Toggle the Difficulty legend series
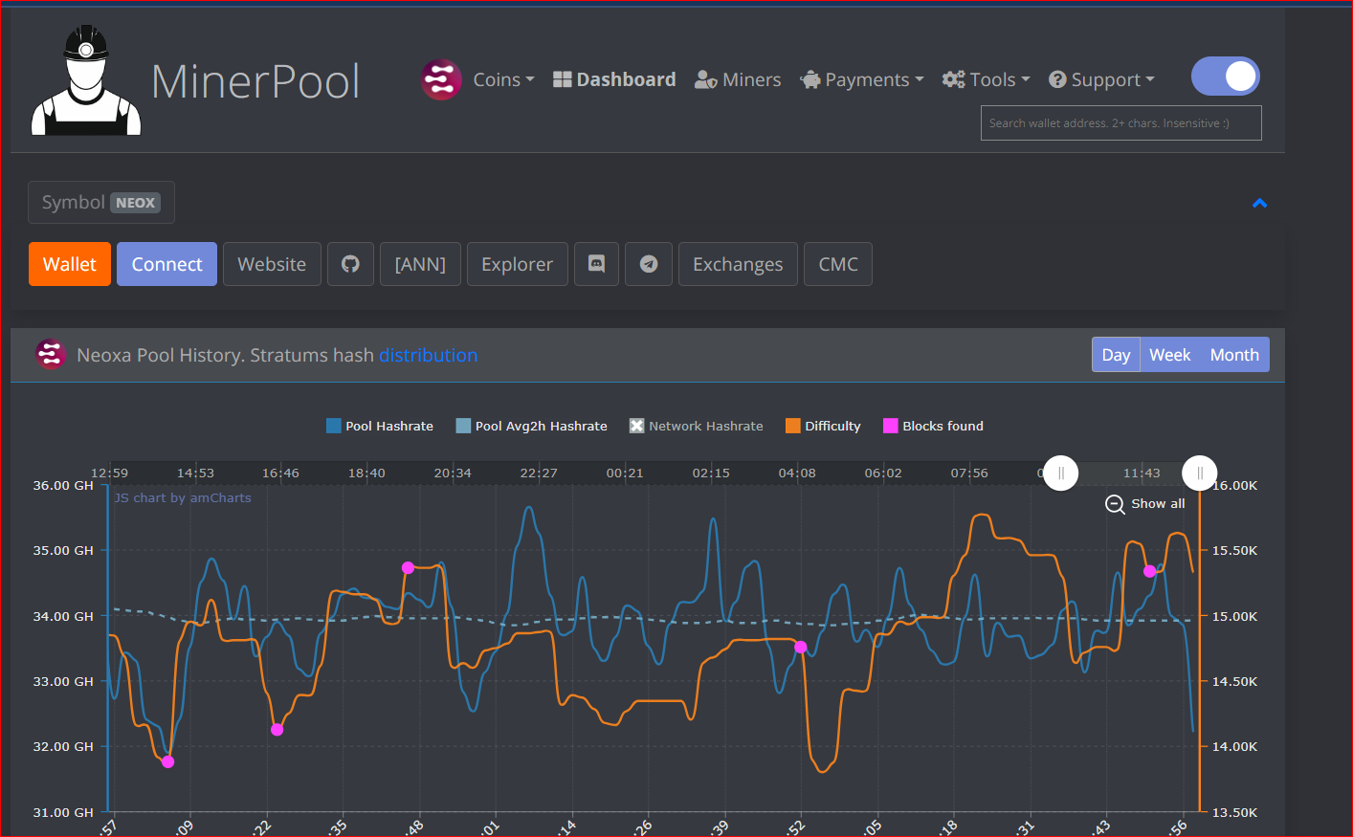This screenshot has height=837, width=1353. point(823,426)
